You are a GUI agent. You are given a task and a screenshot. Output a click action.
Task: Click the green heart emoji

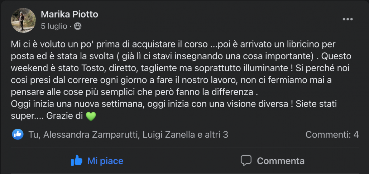pos(91,116)
